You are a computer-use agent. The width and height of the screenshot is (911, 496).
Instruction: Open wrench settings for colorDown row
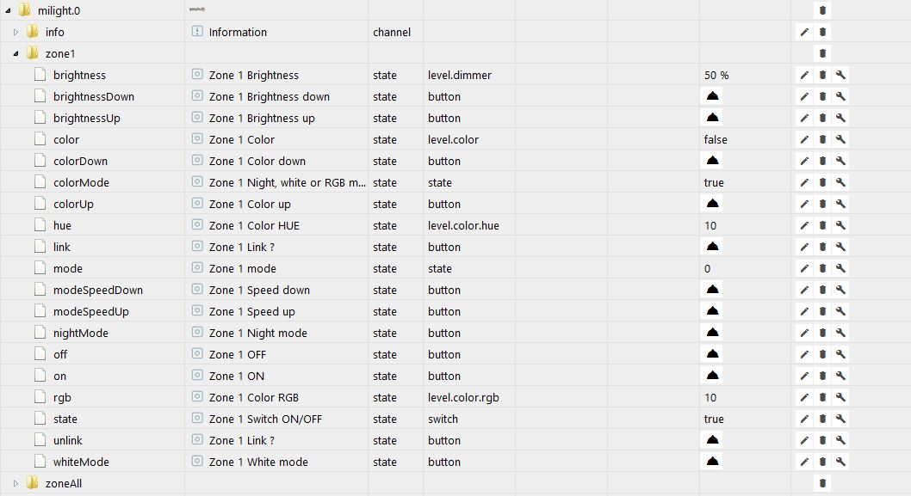[x=840, y=161]
